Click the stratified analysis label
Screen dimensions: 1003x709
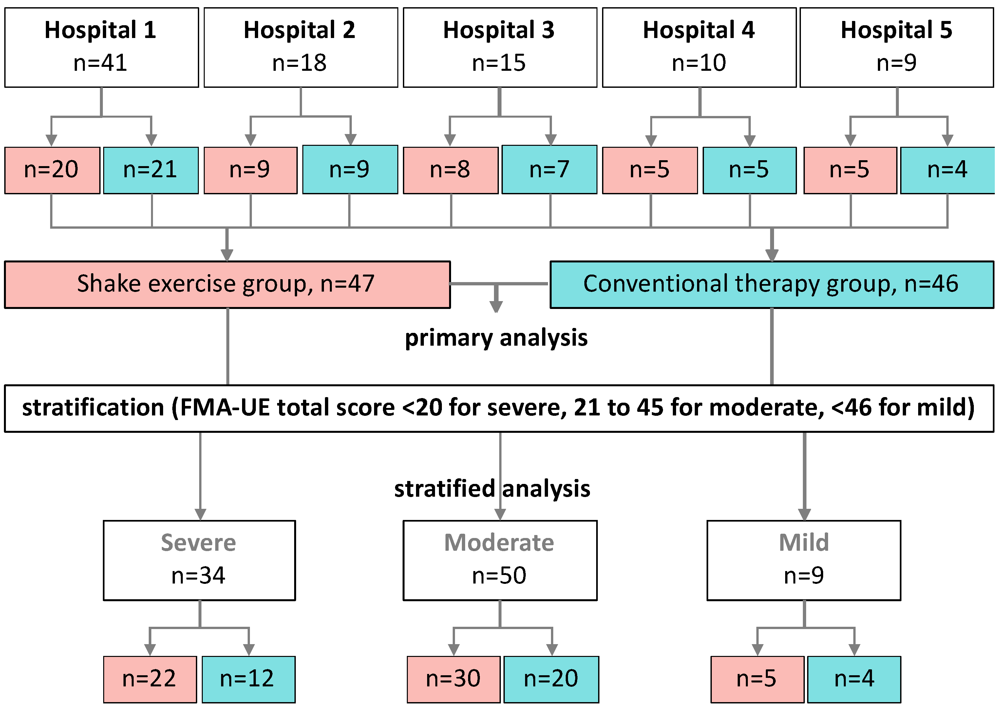(492, 489)
